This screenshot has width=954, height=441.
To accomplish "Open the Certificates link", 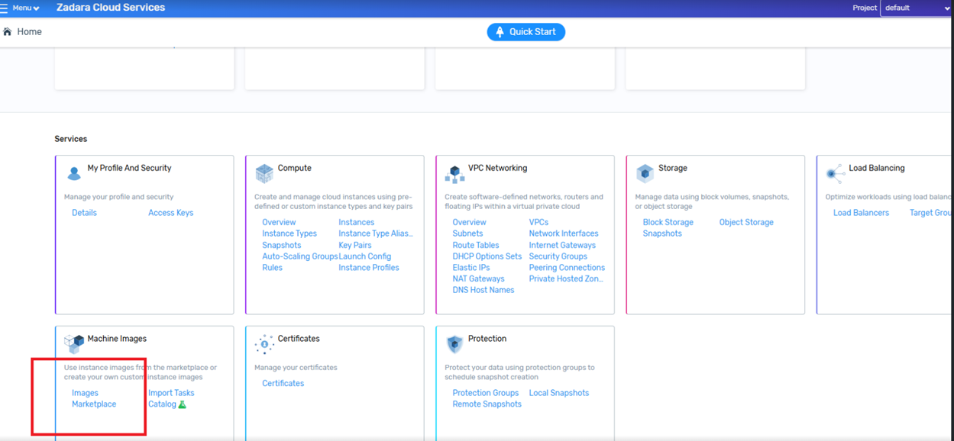I will [x=283, y=384].
